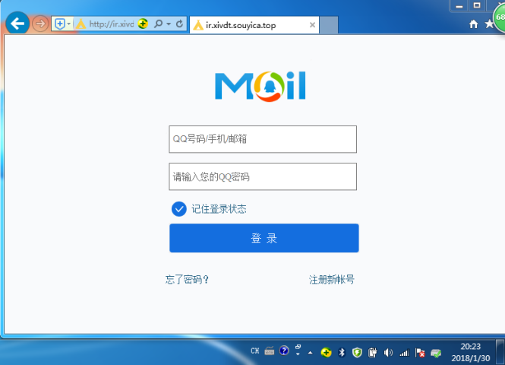
Task: Open the on-screen keyboard tray icon
Action: point(270,351)
